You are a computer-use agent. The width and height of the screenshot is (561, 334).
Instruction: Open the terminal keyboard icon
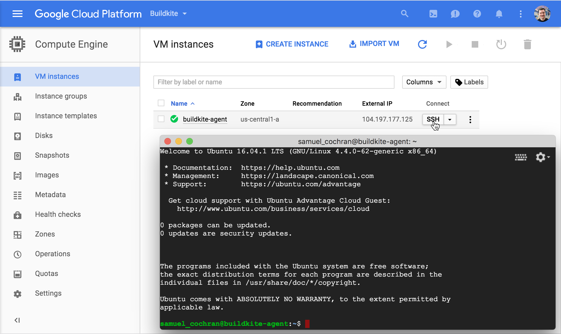pyautogui.click(x=521, y=157)
